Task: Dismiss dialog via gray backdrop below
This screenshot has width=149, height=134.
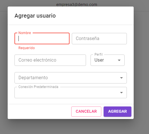Action: coord(74,127)
